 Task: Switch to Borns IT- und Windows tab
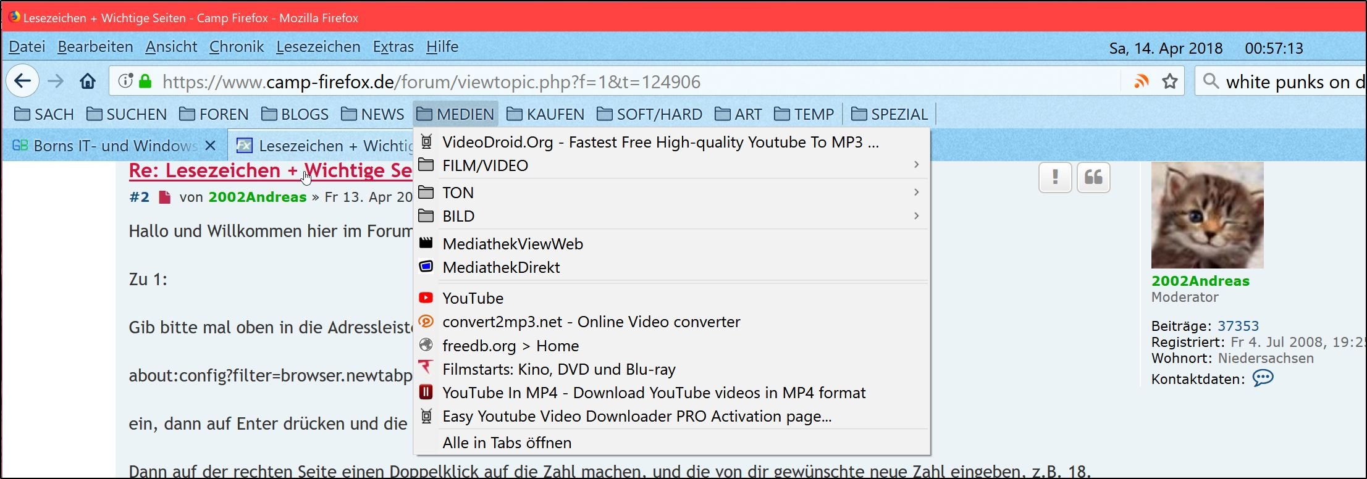click(114, 146)
